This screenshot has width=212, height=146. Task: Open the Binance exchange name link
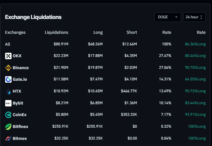click(x=21, y=68)
